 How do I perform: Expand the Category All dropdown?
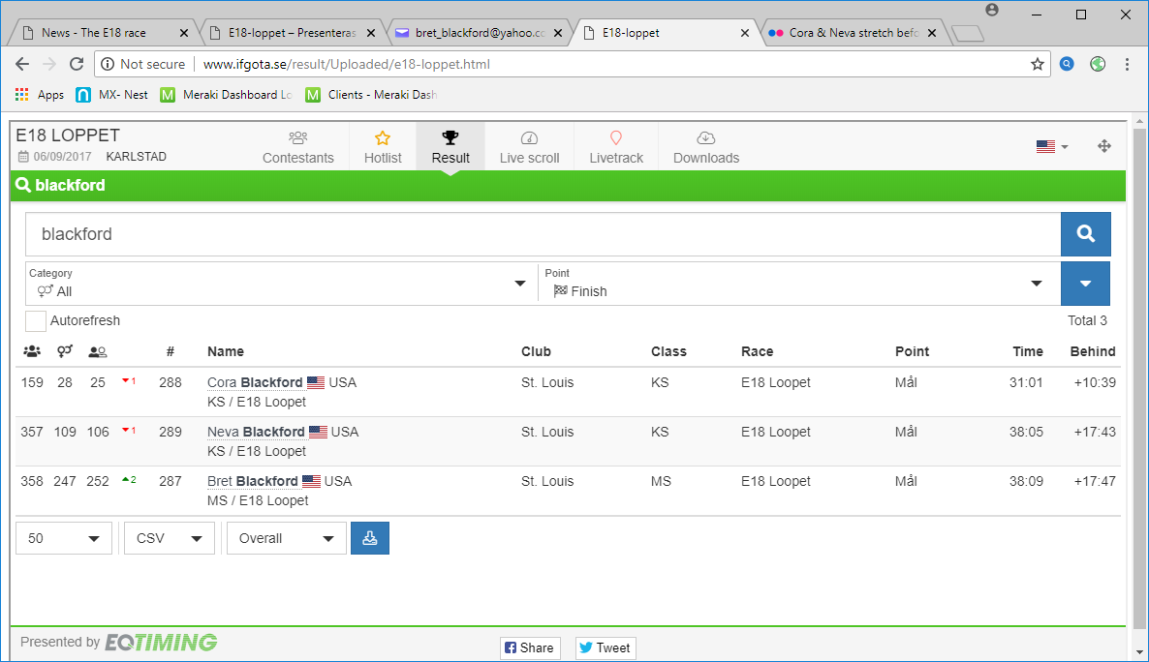pyautogui.click(x=281, y=284)
